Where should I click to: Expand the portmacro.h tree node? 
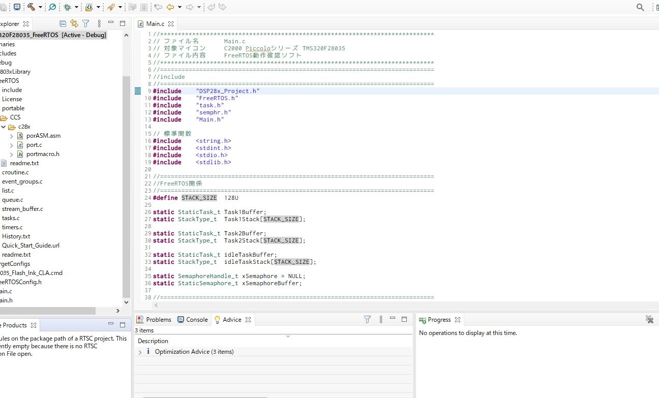[x=12, y=154]
